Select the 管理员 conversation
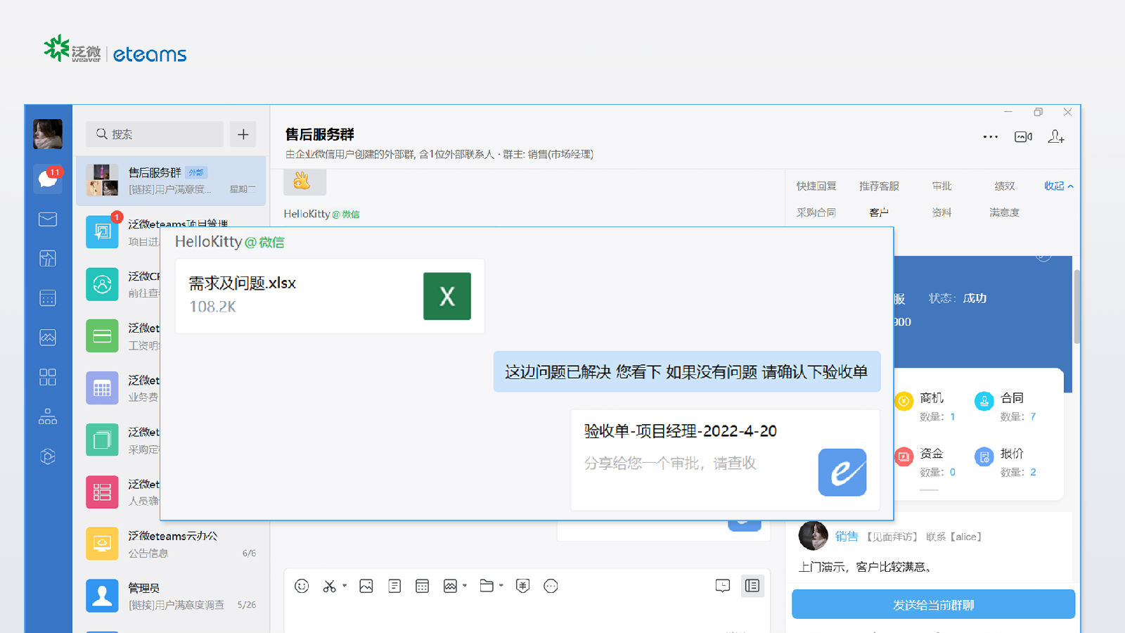 tap(171, 596)
